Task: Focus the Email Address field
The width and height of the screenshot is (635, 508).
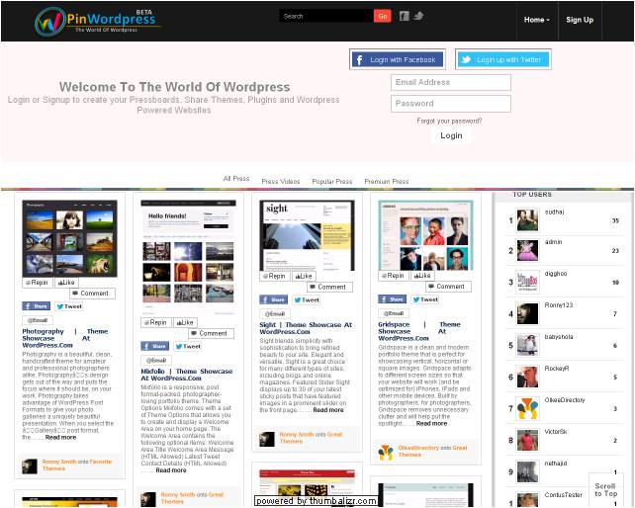Action: click(x=450, y=82)
